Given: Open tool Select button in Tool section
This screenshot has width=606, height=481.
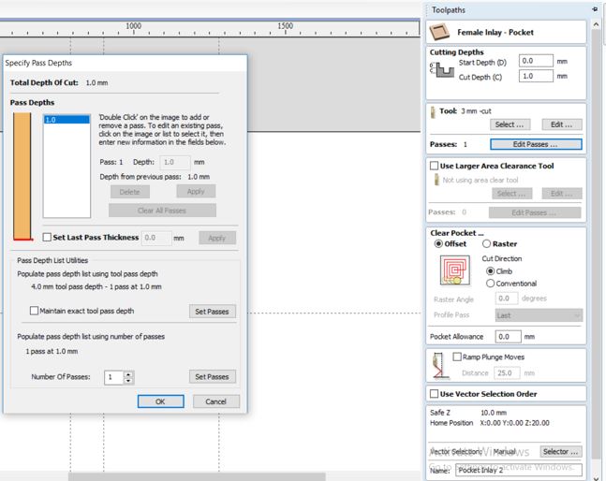Looking at the screenshot, I should point(510,124).
